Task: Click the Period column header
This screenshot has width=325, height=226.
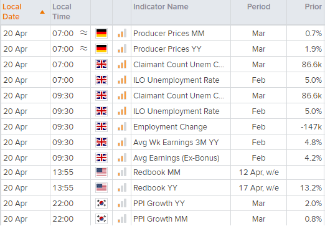Action: [258, 7]
